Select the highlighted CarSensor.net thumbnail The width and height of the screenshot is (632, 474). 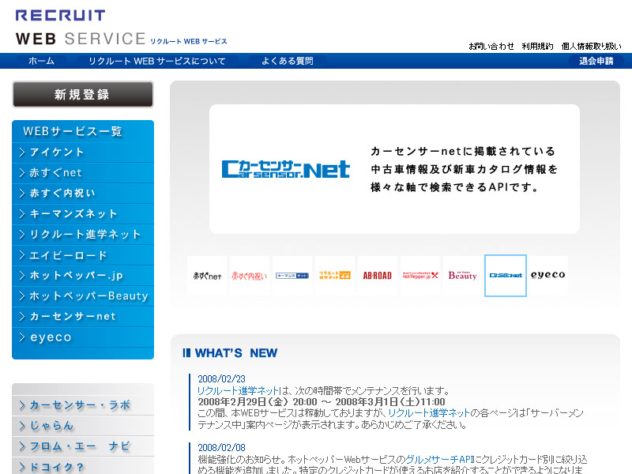[x=506, y=276]
